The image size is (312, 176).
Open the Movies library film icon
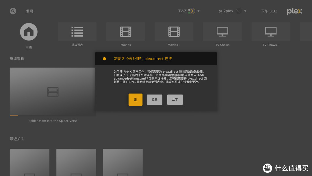point(126,32)
